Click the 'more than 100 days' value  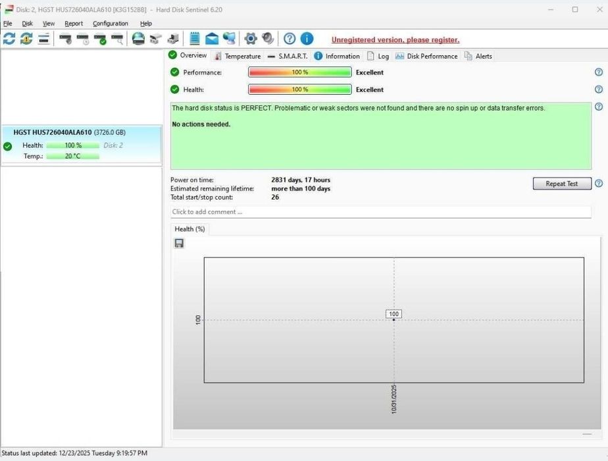301,188
